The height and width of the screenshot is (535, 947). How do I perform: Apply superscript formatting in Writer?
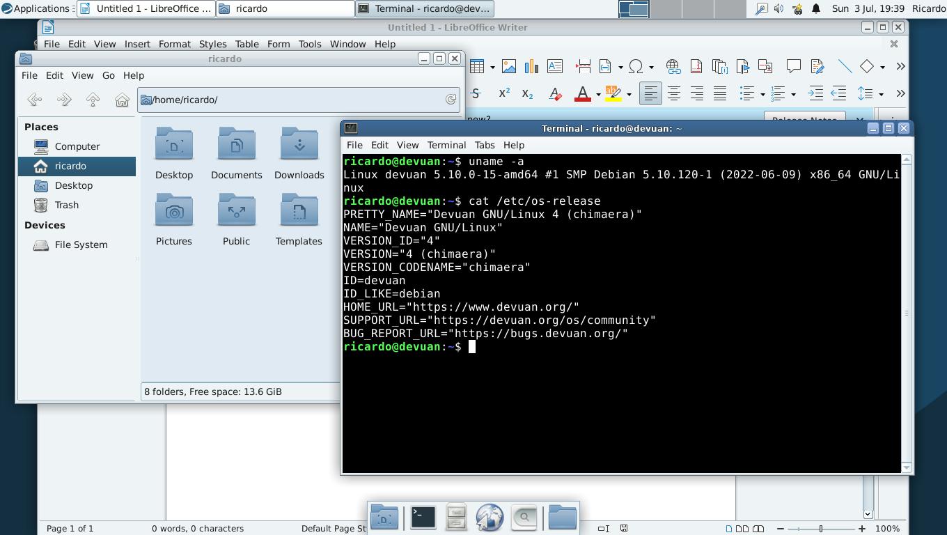click(x=504, y=93)
